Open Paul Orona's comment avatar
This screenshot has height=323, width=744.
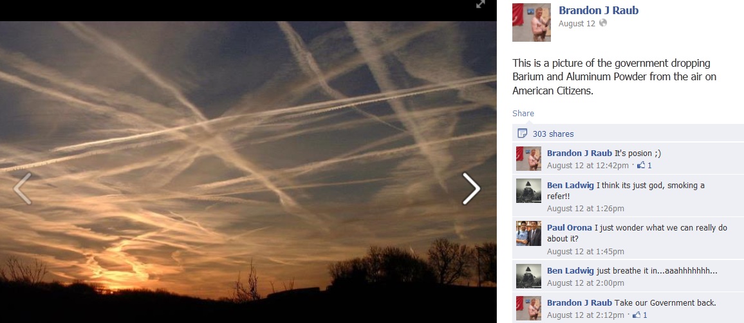pyautogui.click(x=528, y=234)
